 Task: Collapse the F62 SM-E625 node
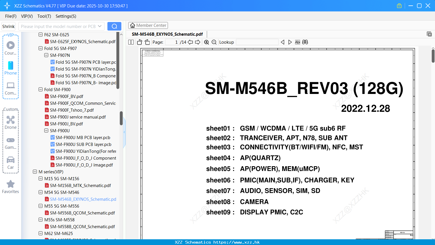(41, 35)
